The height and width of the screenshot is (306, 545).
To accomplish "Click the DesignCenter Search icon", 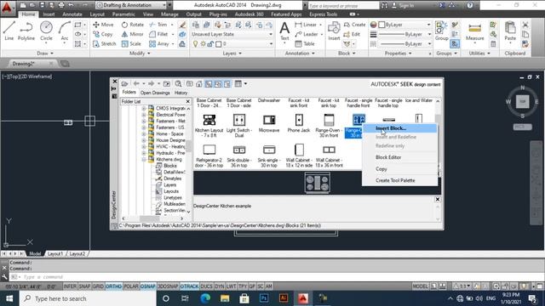I will (178, 83).
